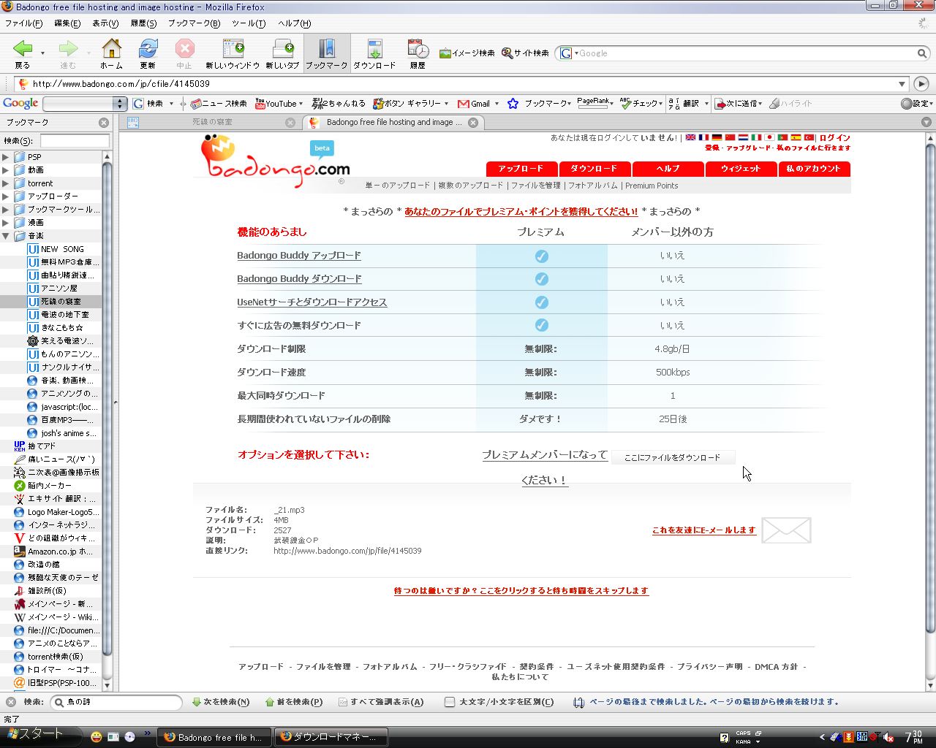Viewport: 936px width, 748px height.
Task: Click the skip waiting time link
Action: point(521,591)
